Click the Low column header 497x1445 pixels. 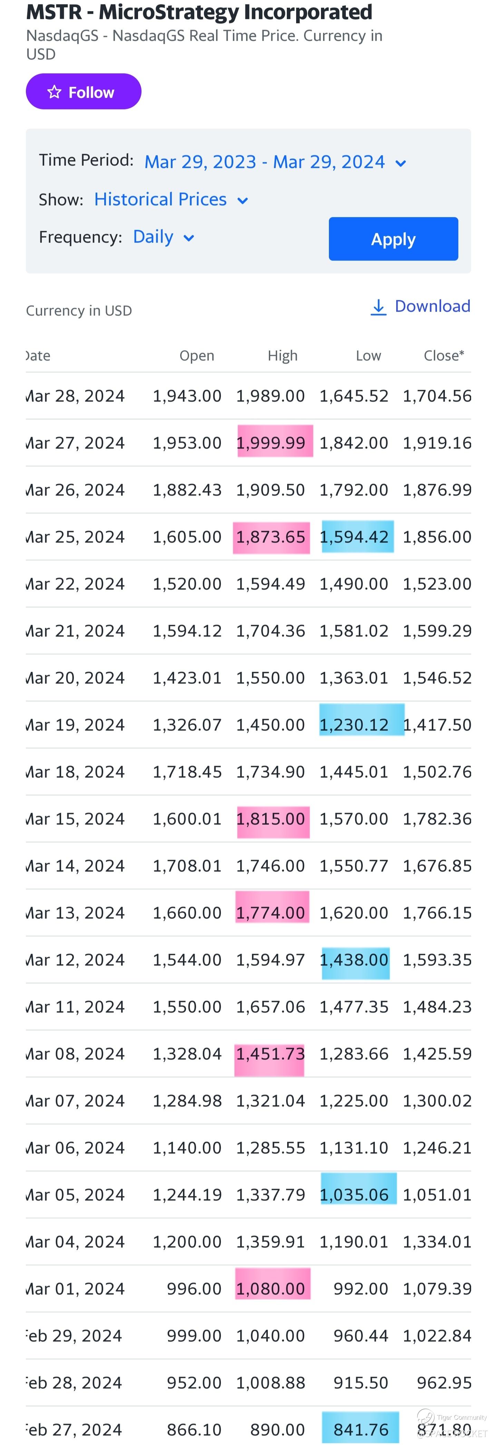tap(368, 356)
